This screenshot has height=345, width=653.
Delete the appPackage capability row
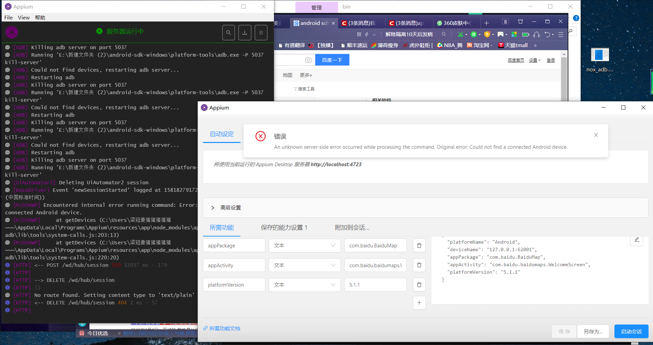tap(419, 245)
